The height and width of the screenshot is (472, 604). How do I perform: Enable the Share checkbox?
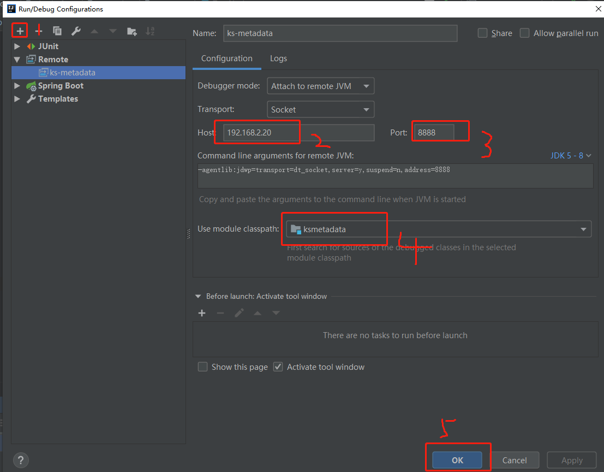click(483, 33)
